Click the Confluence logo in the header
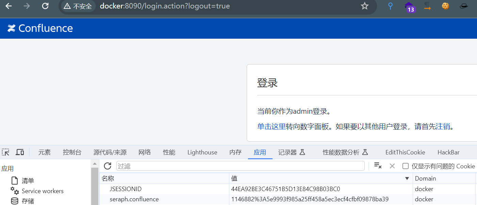 click(40, 28)
